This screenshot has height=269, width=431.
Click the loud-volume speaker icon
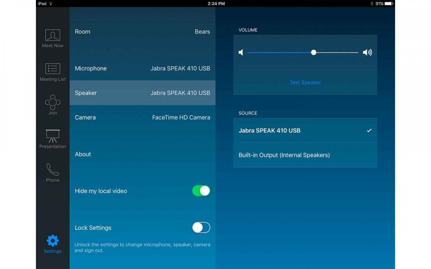(x=367, y=53)
